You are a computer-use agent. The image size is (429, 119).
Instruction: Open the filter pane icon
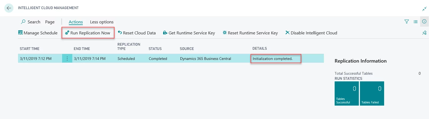tap(407, 22)
